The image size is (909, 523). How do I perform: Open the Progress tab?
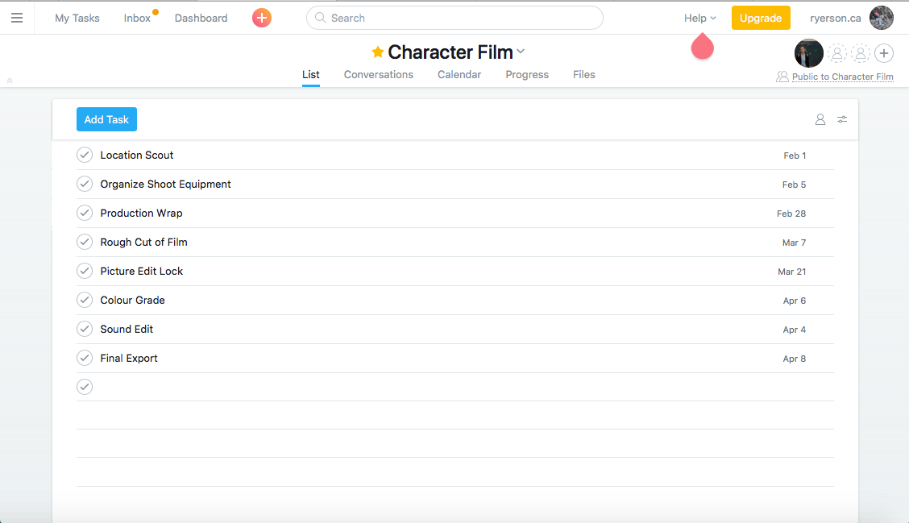[x=527, y=74]
